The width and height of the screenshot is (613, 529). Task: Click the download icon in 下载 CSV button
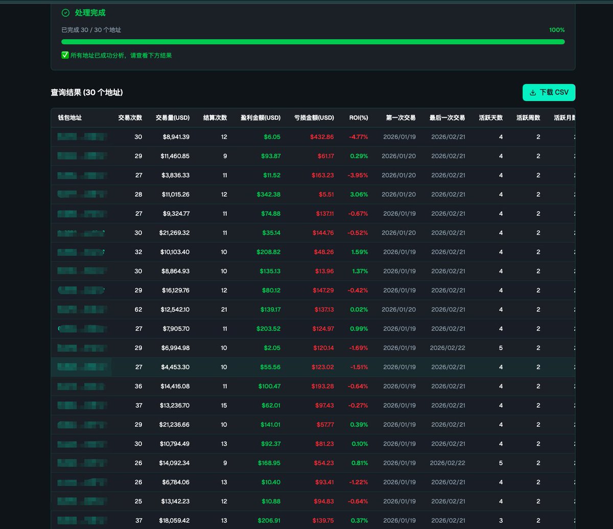pyautogui.click(x=533, y=93)
